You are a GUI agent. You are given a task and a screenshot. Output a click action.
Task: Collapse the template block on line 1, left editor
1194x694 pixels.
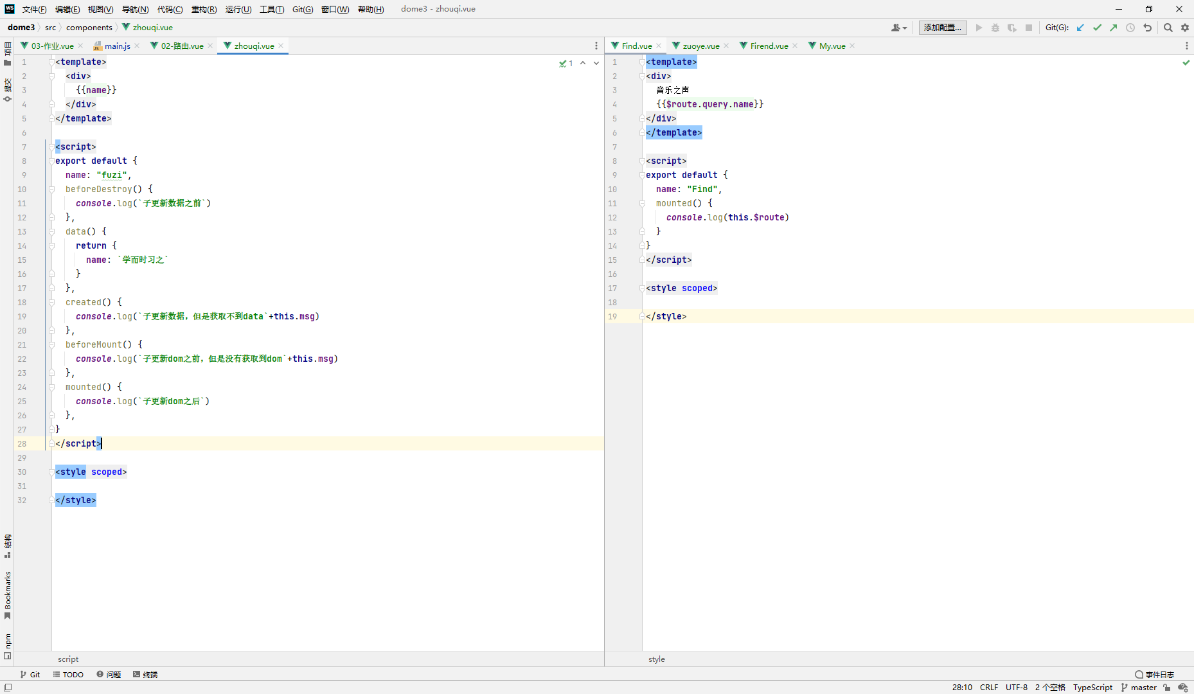click(x=51, y=62)
